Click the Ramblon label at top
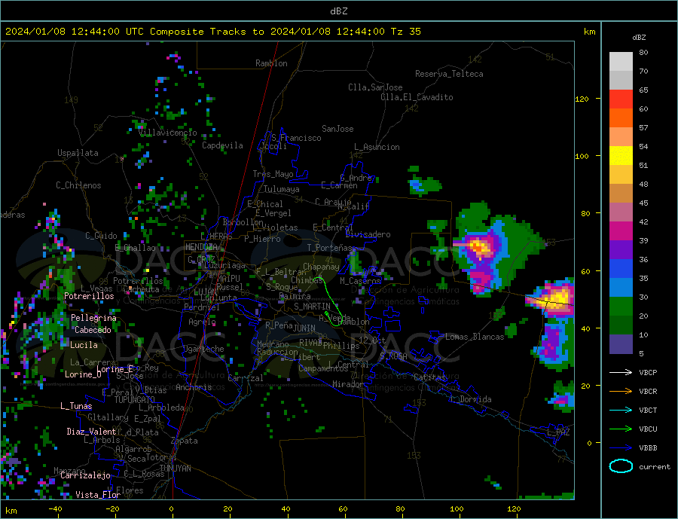The height and width of the screenshot is (519, 678). click(271, 63)
